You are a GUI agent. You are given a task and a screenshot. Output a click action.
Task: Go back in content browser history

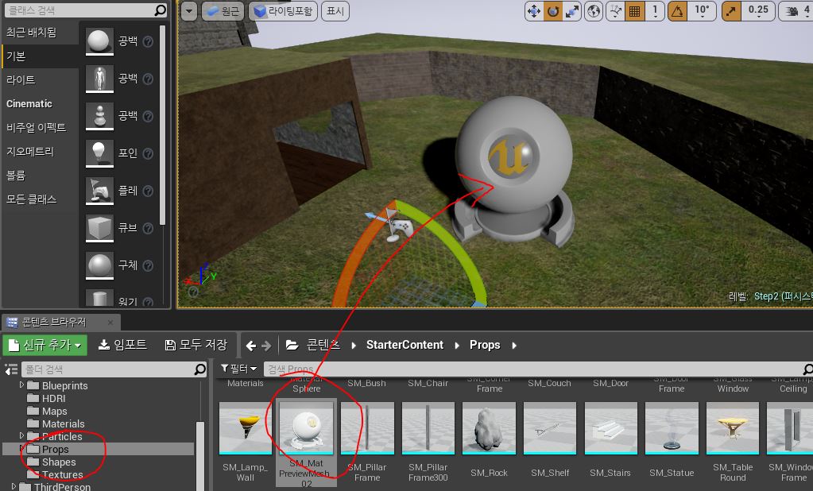[251, 346]
